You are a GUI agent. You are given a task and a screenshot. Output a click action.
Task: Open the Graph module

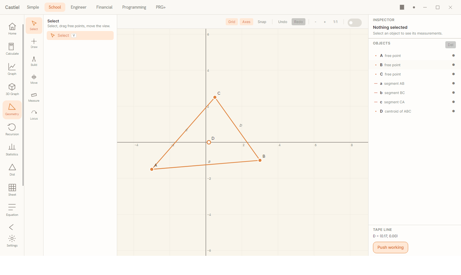(x=12, y=69)
